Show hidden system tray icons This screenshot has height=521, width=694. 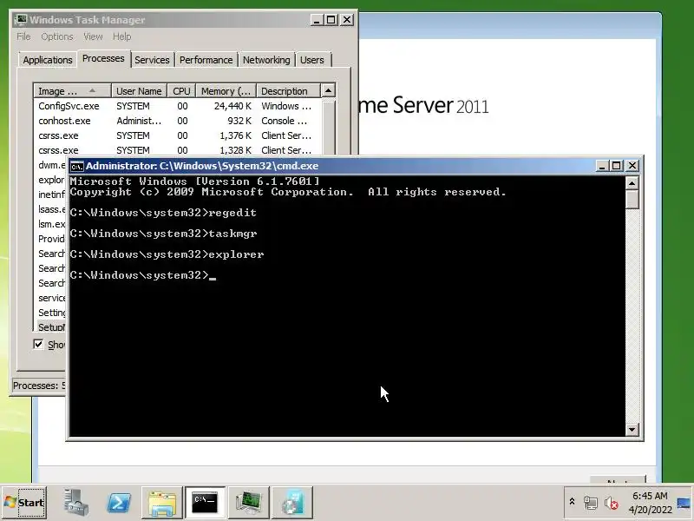(x=572, y=502)
